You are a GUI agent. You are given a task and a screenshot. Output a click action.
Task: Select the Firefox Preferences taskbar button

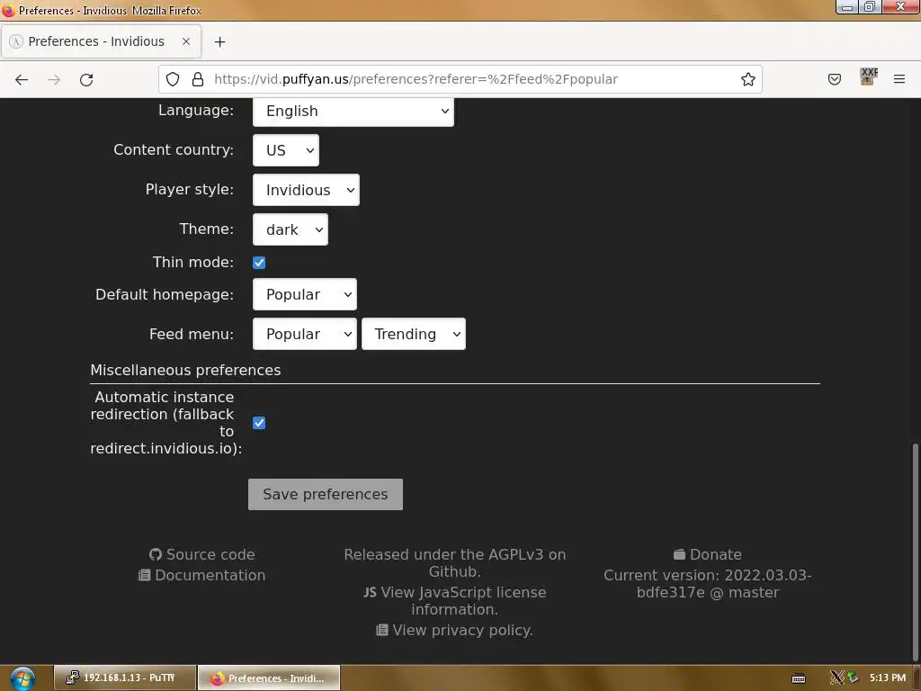pyautogui.click(x=269, y=678)
